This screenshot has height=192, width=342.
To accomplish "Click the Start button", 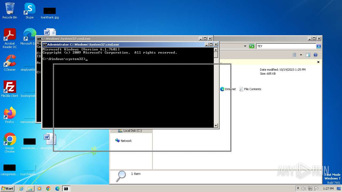I will [x=7, y=188].
